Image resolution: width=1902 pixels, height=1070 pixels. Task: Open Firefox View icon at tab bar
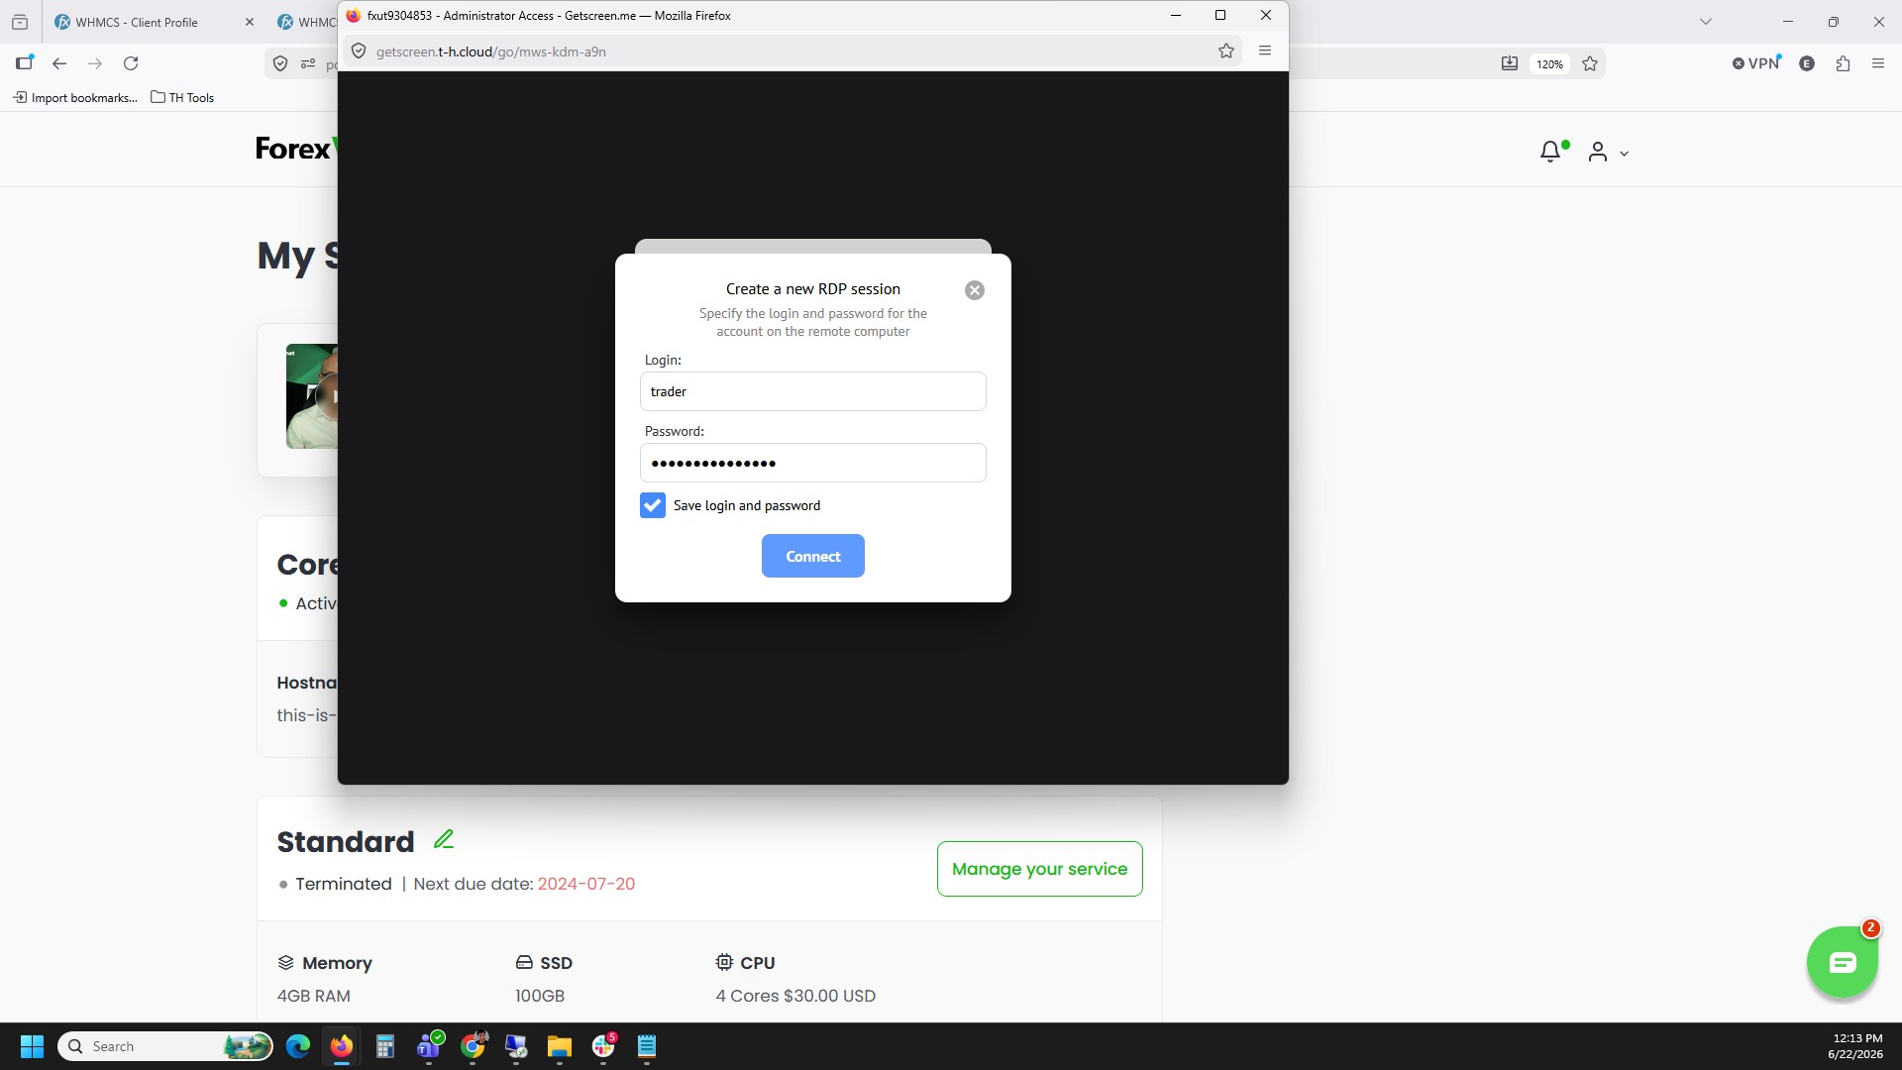pyautogui.click(x=20, y=22)
